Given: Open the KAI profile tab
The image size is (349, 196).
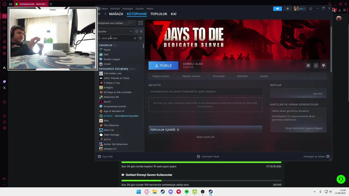Looking at the screenshot, I should click(x=174, y=14).
